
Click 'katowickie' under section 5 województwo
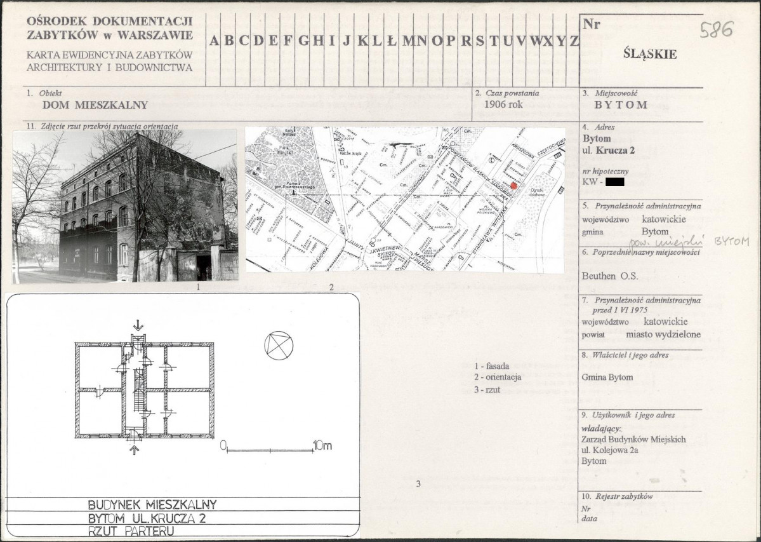point(664,219)
